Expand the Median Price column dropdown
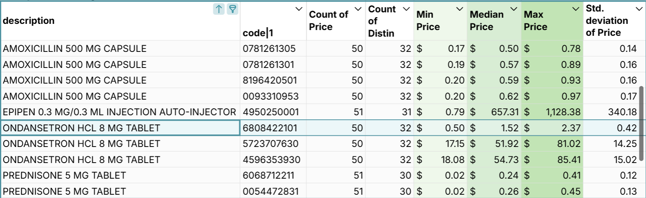This screenshot has height=198, width=646. pyautogui.click(x=514, y=9)
